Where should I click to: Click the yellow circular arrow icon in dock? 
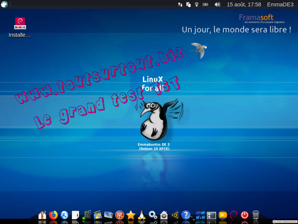point(175,215)
